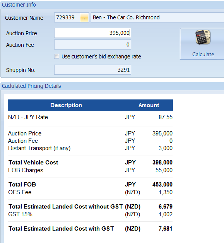Select the Auction Fee input field
This screenshot has height=243, width=224.
coord(92,44)
